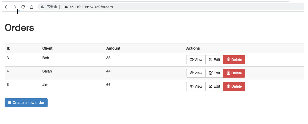Click the Amount column header
Image resolution: width=308 pixels, height=124 pixels.
[113, 48]
